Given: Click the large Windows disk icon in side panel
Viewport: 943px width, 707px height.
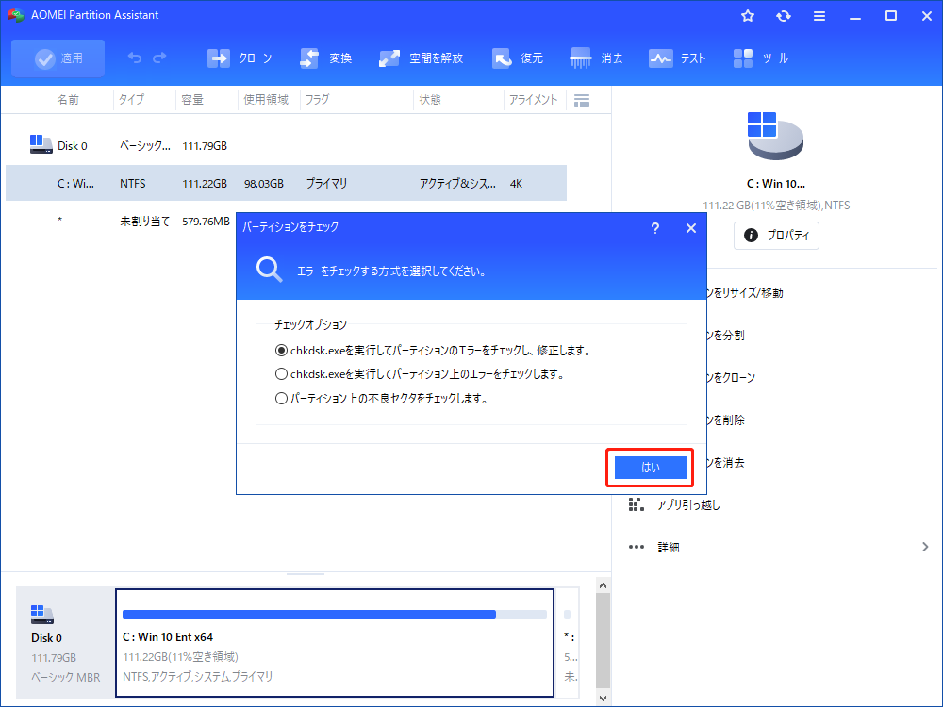Looking at the screenshot, I should (x=775, y=135).
